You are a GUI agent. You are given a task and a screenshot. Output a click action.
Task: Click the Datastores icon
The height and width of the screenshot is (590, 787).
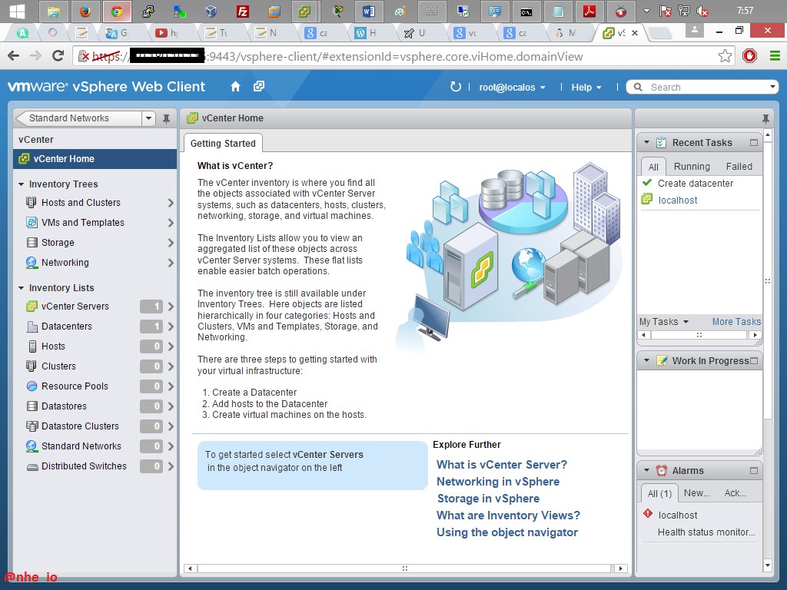pyautogui.click(x=32, y=406)
